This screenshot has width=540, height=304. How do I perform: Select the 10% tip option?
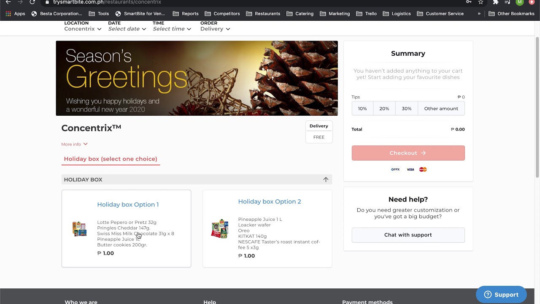(362, 109)
